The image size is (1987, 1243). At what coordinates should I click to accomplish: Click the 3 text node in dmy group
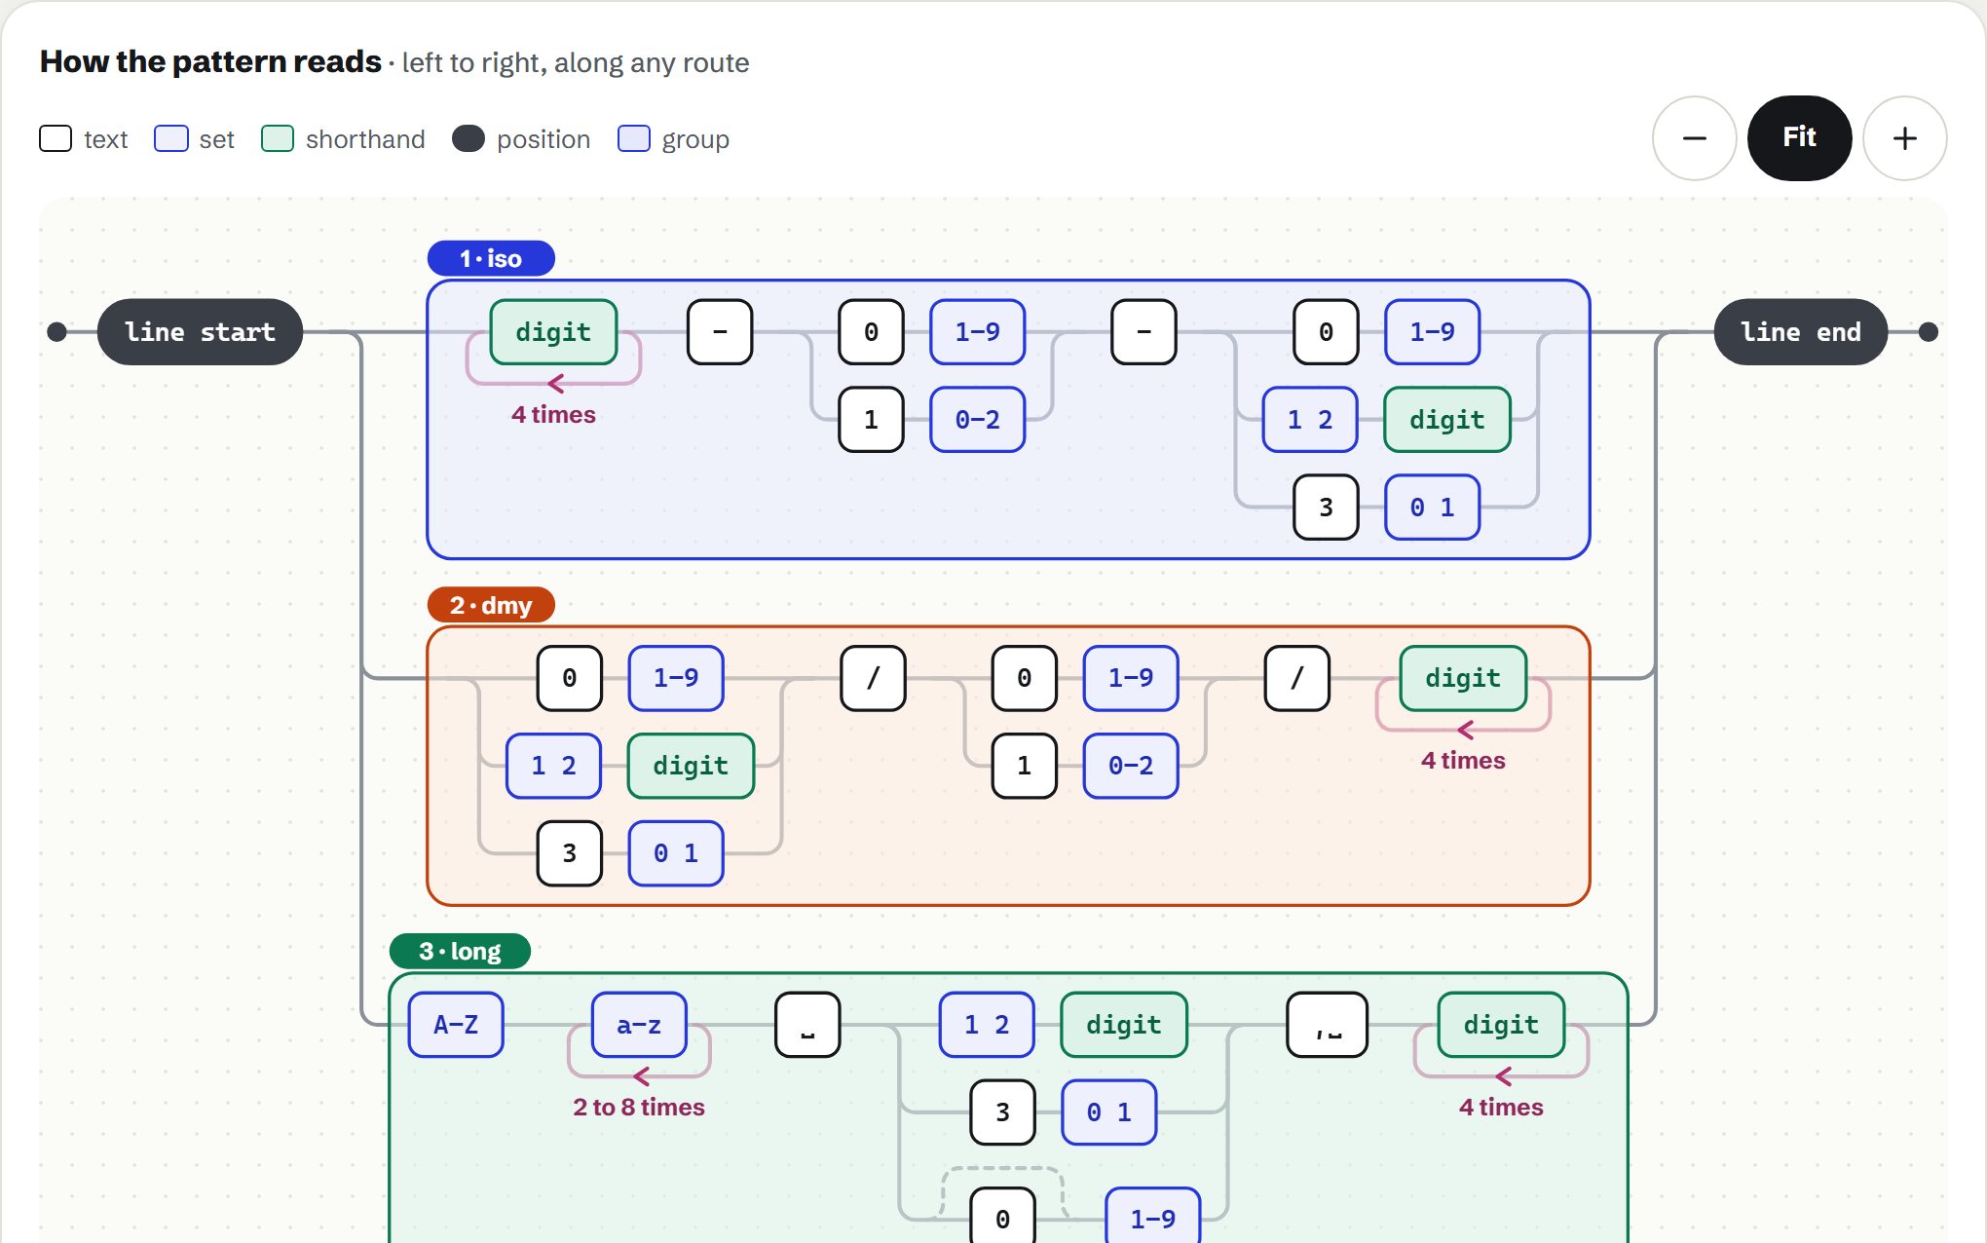coord(570,853)
